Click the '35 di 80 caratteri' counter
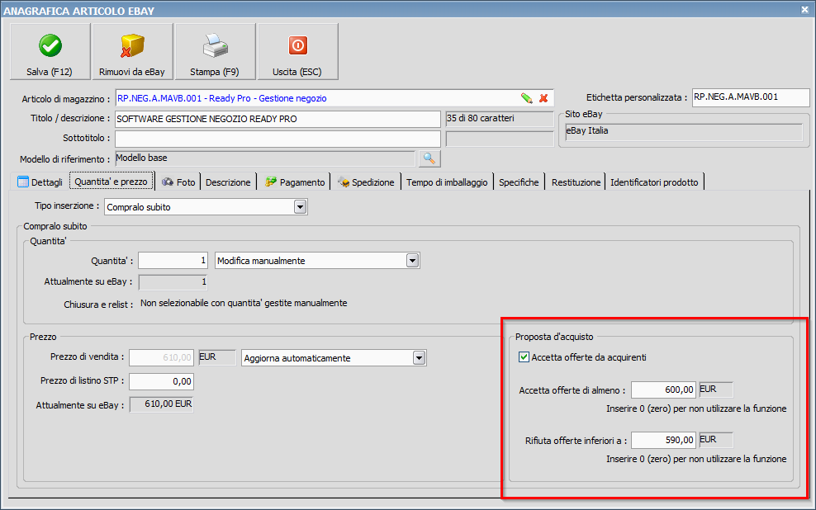 coord(500,119)
